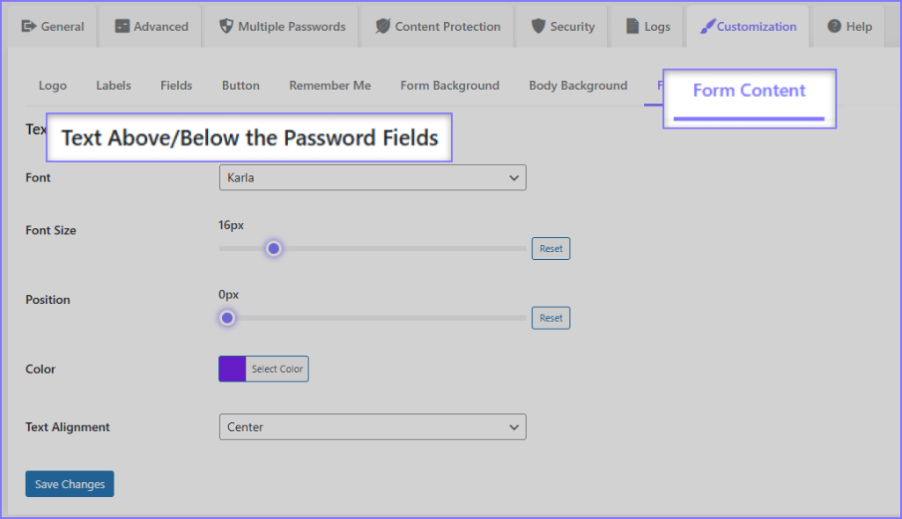Click the Customization paintbrush icon
Screen dimensions: 902x519
point(707,26)
